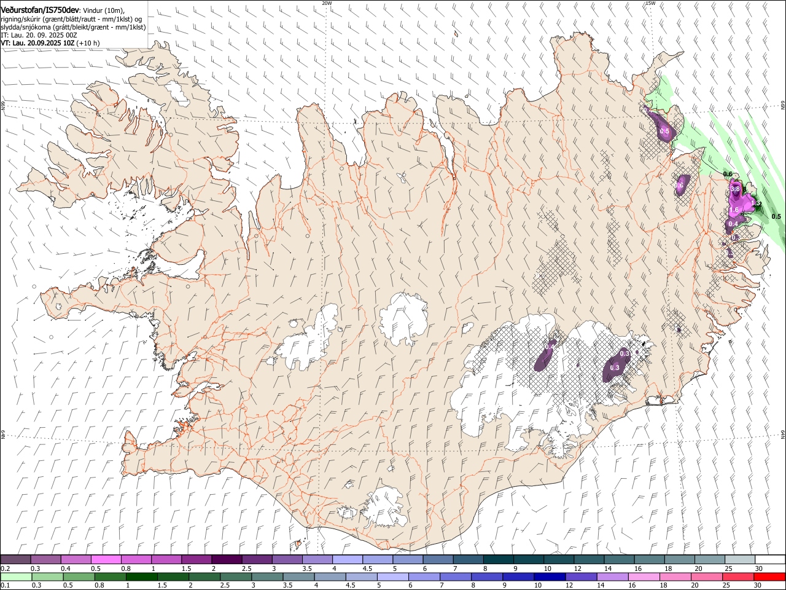Click darkest green lower swatch between 1 and 1.5

pyautogui.click(x=141, y=577)
